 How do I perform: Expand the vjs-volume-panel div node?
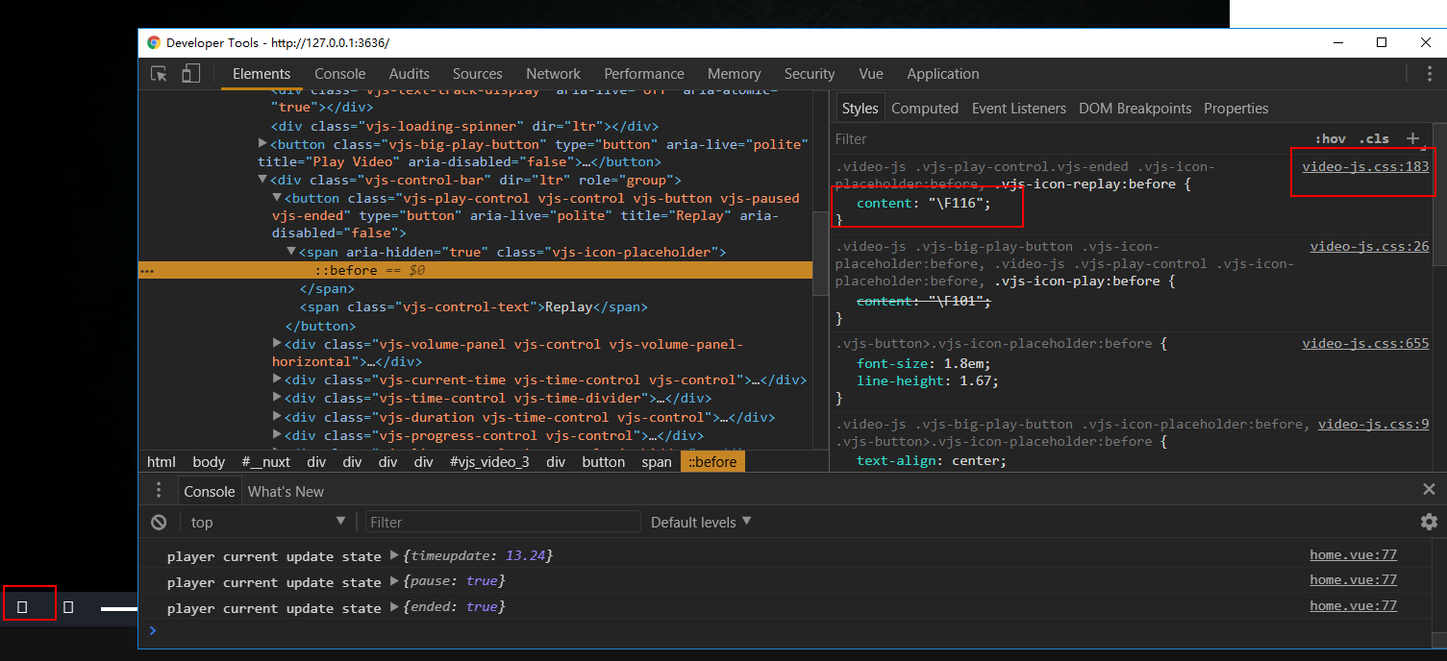pos(277,344)
